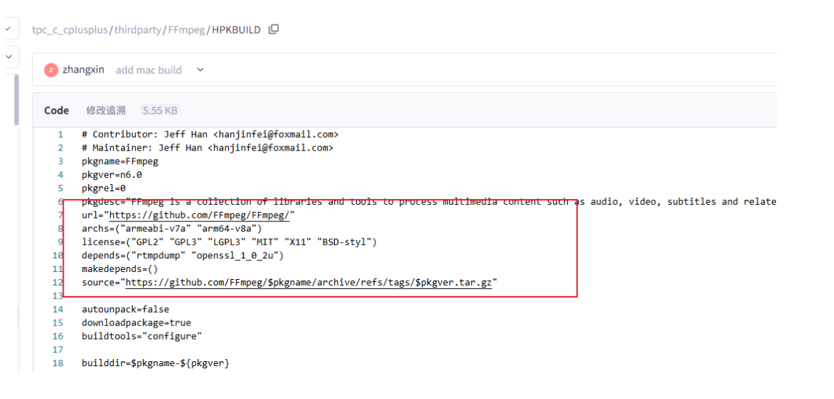Image resolution: width=834 pixels, height=399 pixels.
Task: Follow the github.com/FFmpeg/FFmpeg url link
Action: [x=200, y=216]
